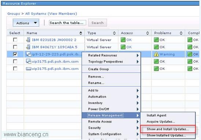Tick checkbox of first vip3175.pdl.pok.ibm.com row
Viewport: 201px width, 140px height.
(x=15, y=61)
